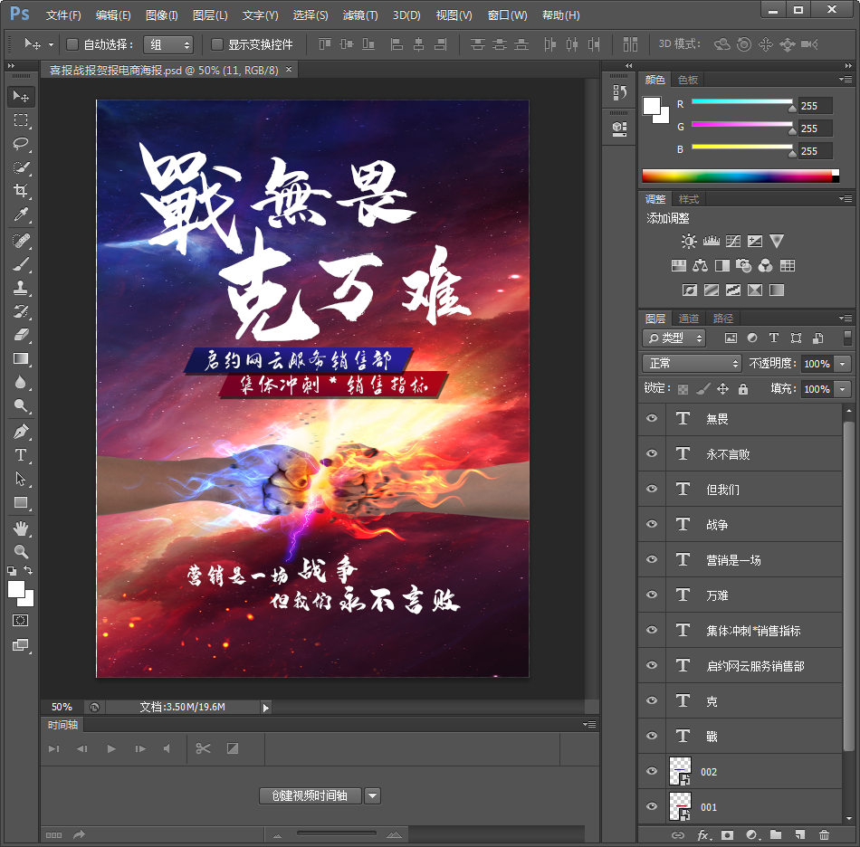Open the 正常 blend mode dropdown

pos(693,363)
